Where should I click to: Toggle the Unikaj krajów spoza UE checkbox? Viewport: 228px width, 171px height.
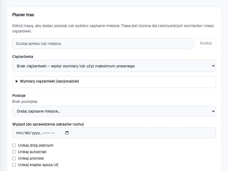tap(14, 165)
